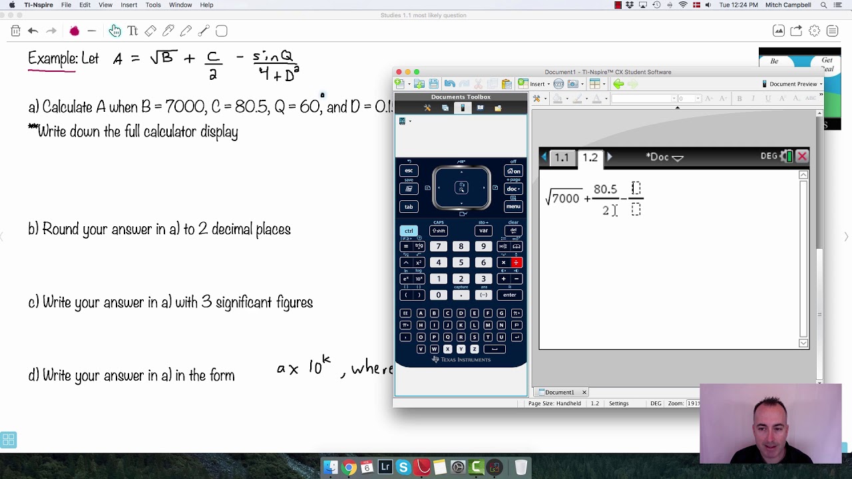Open the *Doc dropdown on calculator screen
The height and width of the screenshot is (479, 852).
point(664,157)
